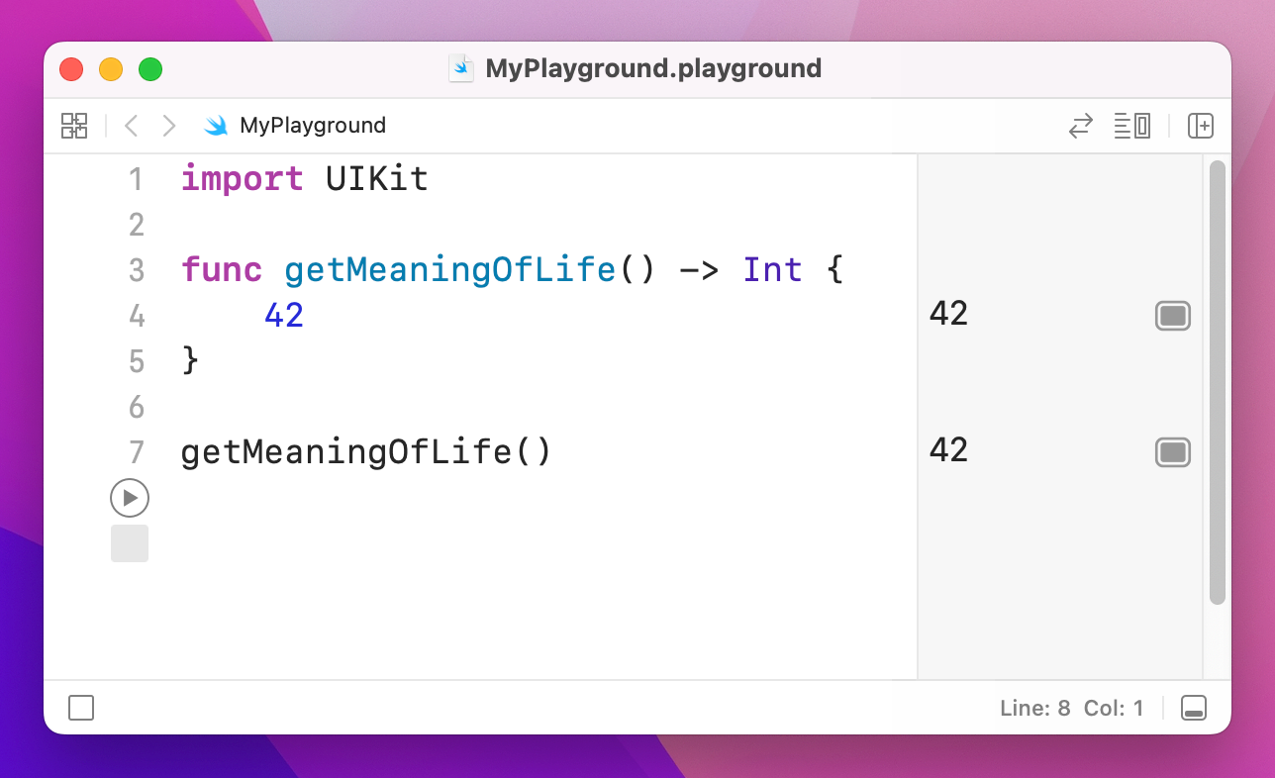Enter code review mode with the swap arrows icon

pyautogui.click(x=1080, y=126)
